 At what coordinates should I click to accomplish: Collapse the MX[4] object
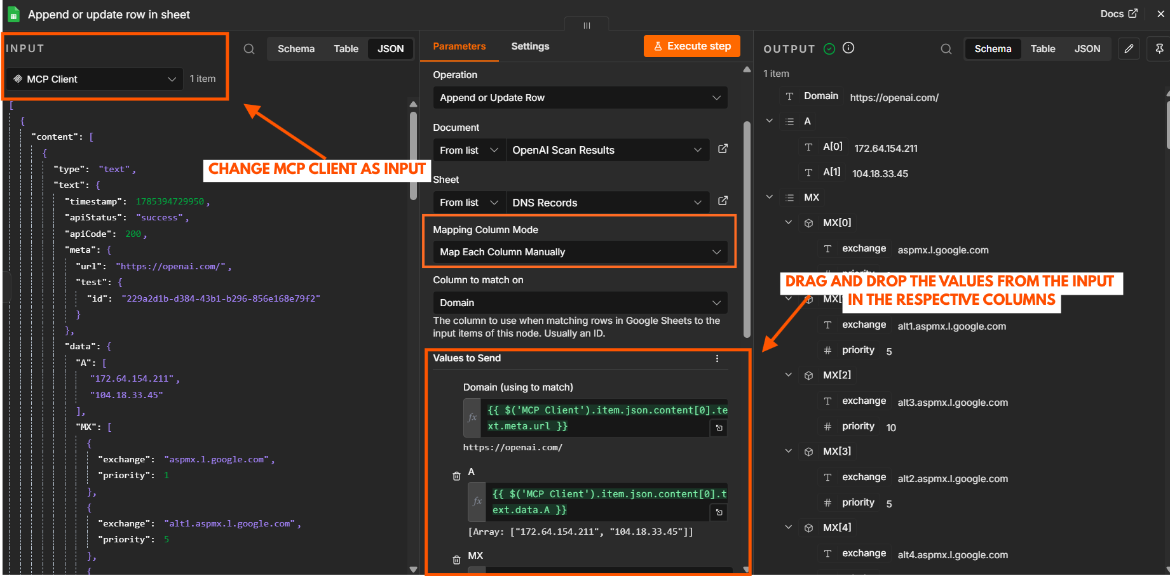[x=789, y=527]
